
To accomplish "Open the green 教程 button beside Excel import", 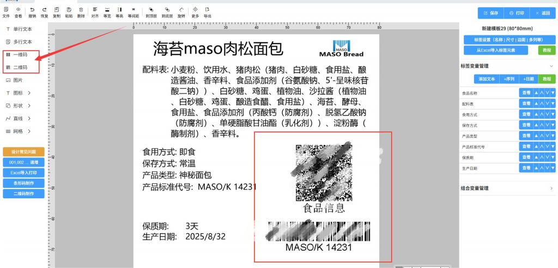I will tap(547, 50).
